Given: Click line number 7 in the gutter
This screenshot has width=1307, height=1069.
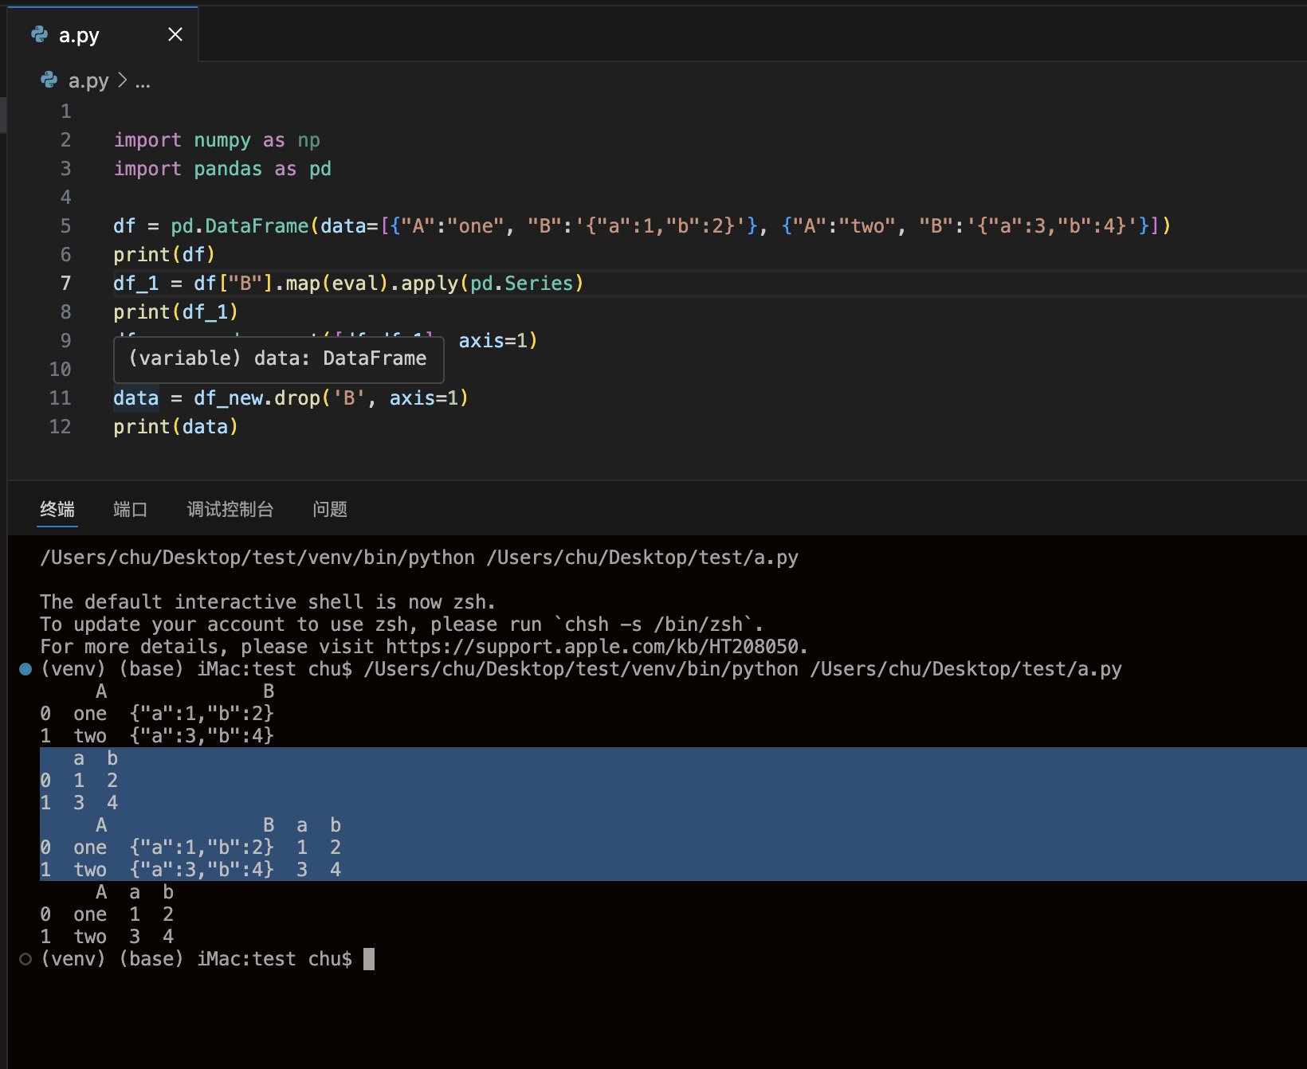Looking at the screenshot, I should click(65, 284).
